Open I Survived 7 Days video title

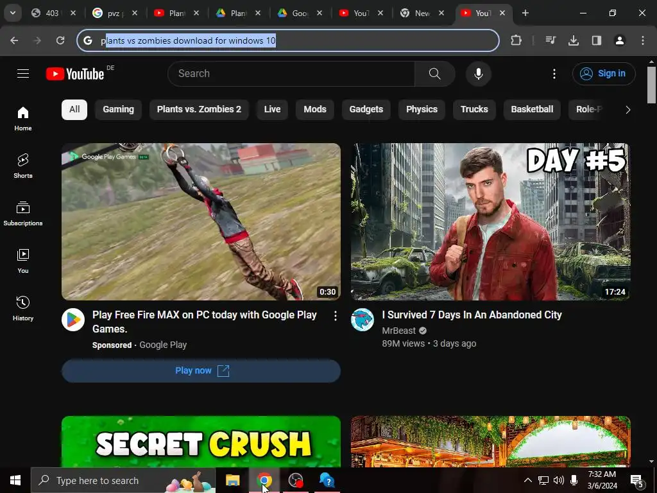click(x=472, y=315)
